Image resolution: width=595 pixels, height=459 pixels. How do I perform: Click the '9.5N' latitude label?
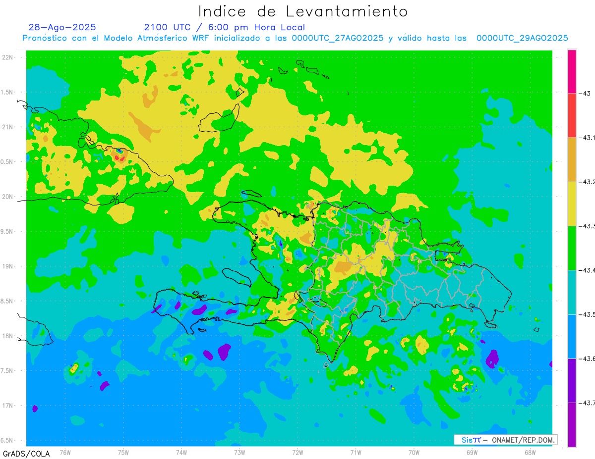7,231
